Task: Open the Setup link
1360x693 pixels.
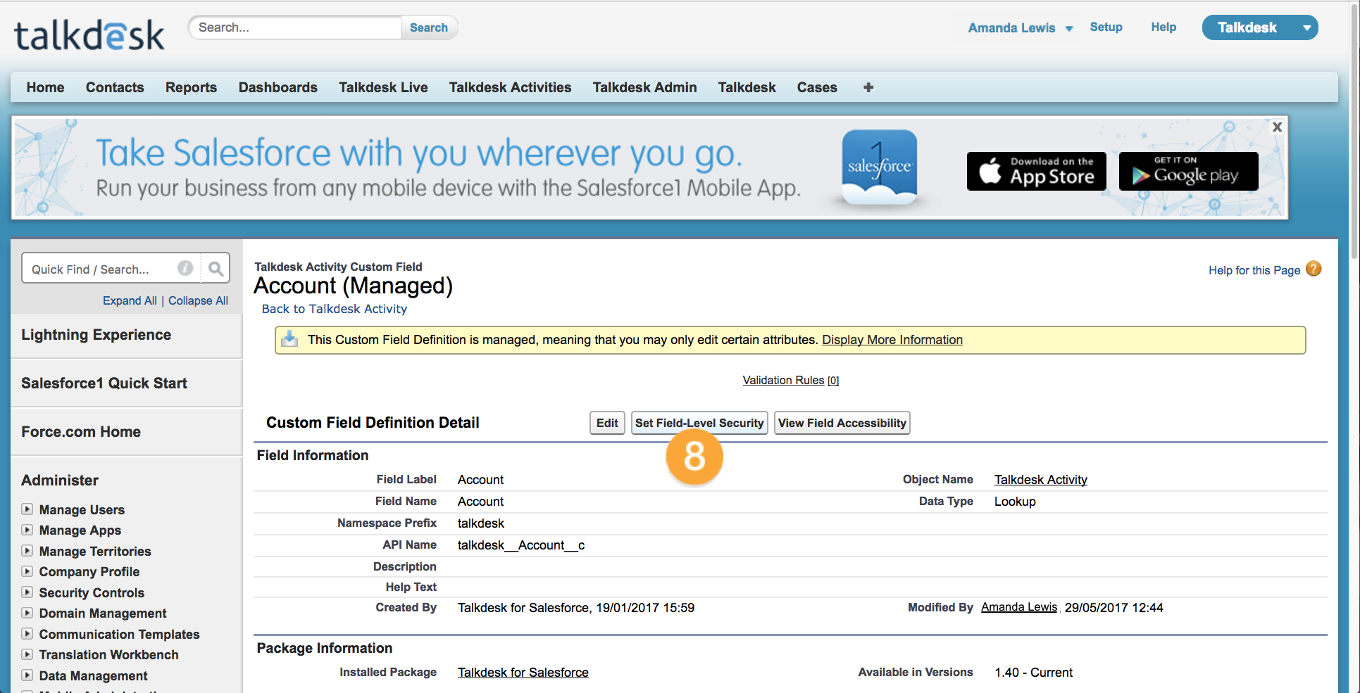Action: tap(1106, 27)
